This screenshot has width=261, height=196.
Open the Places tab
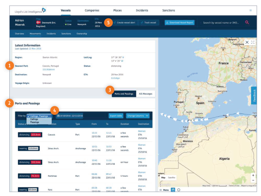click(118, 10)
